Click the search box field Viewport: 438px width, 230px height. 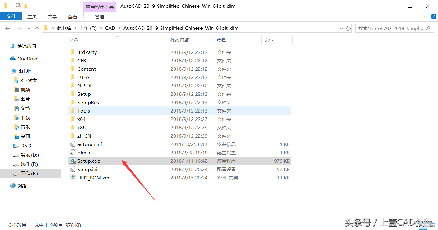394,28
